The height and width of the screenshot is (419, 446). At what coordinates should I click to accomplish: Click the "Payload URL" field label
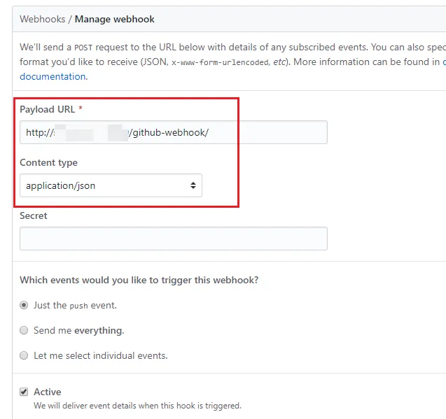tap(47, 109)
